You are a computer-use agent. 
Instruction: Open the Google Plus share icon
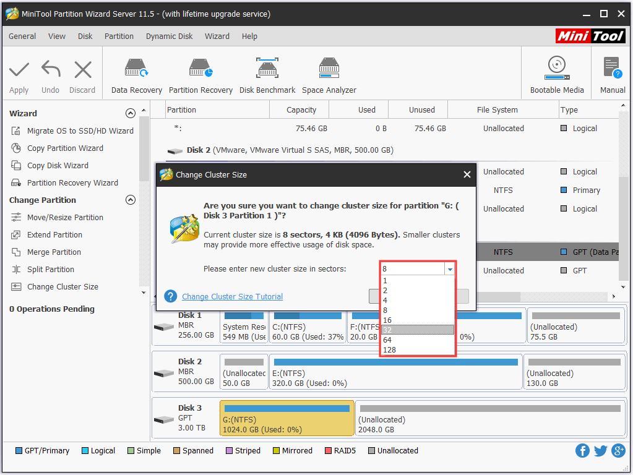pyautogui.click(x=618, y=450)
